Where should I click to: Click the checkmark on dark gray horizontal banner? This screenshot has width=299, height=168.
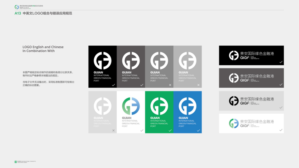pyautogui.click(x=281, y=85)
